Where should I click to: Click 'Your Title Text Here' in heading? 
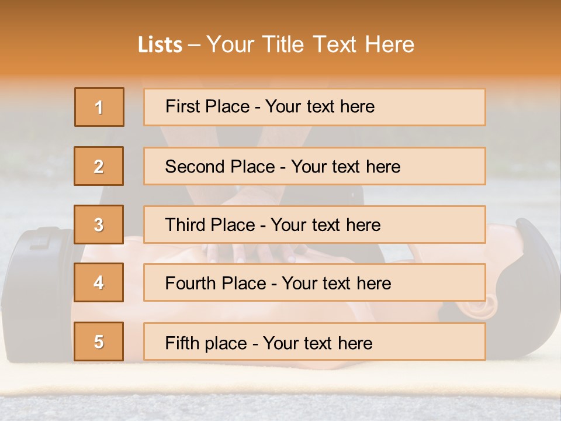click(x=310, y=44)
